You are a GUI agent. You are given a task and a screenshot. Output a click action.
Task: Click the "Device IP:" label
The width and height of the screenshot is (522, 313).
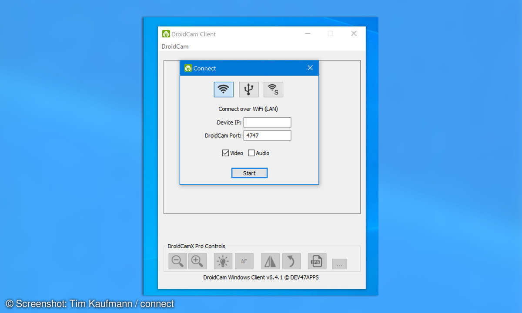click(229, 123)
